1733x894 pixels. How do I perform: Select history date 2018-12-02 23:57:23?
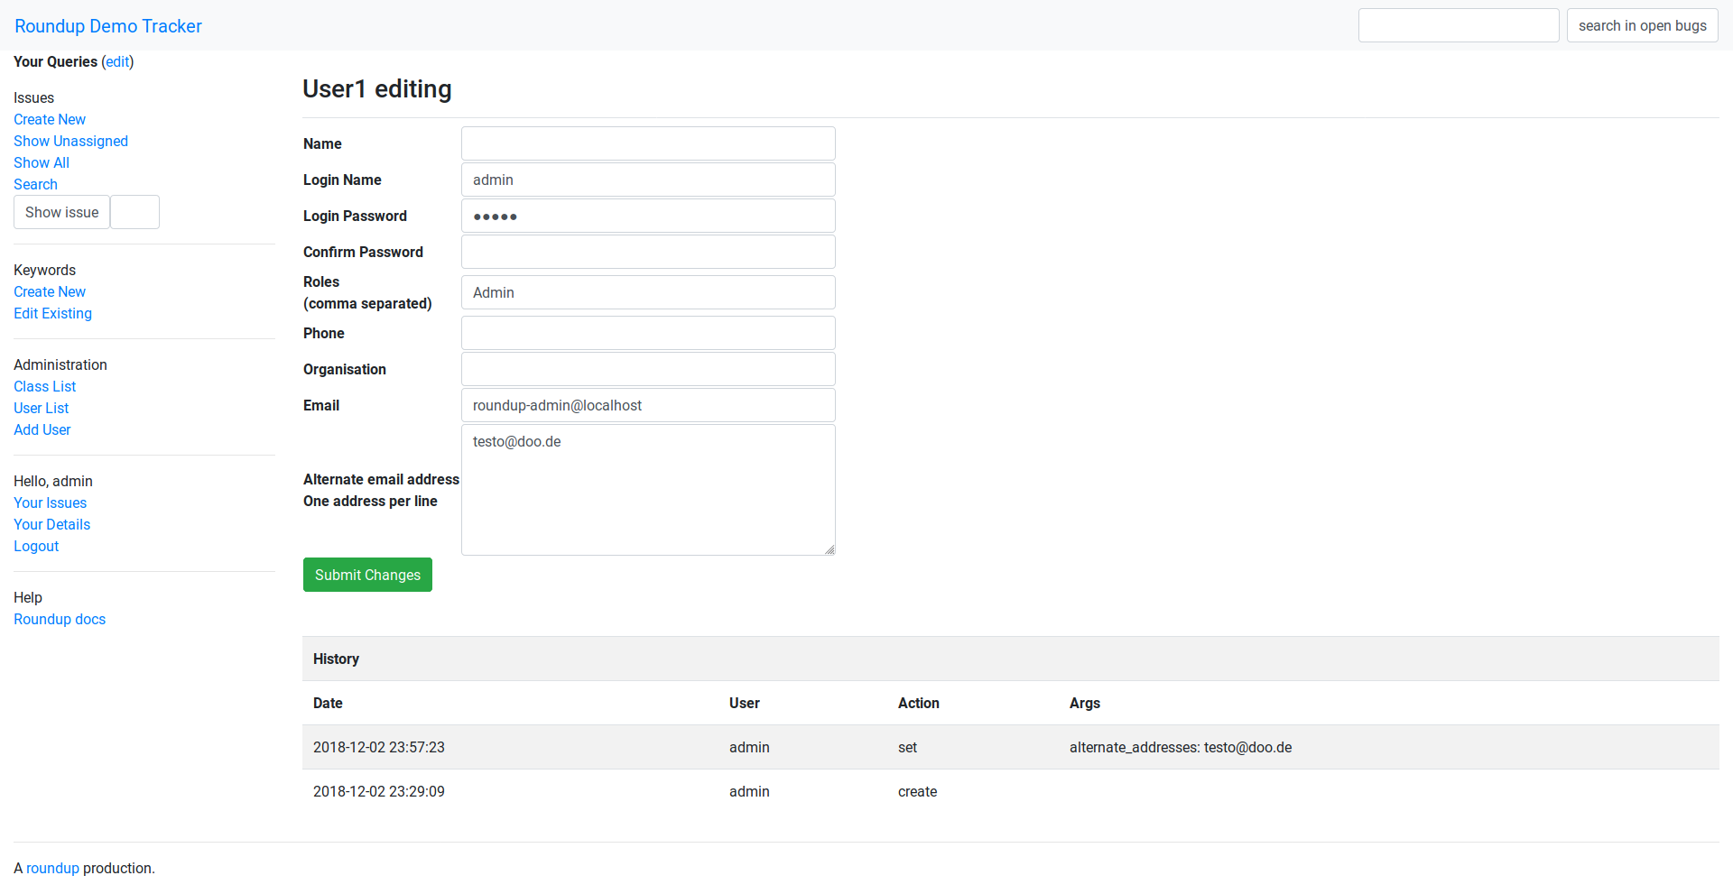[379, 747]
